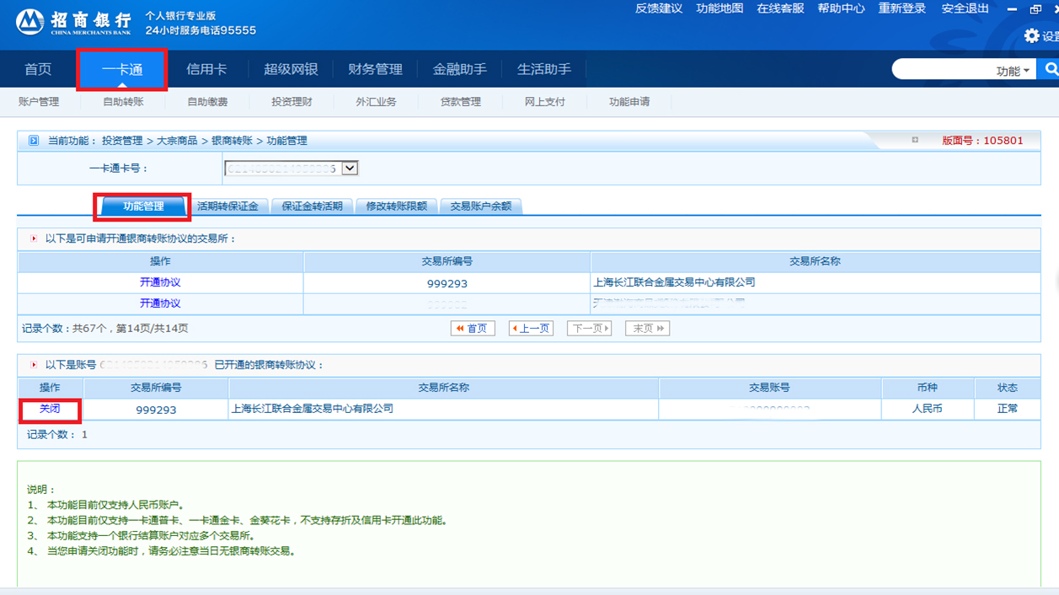The width and height of the screenshot is (1059, 595).
Task: Open the 交易账户余额 tab
Action: coord(480,206)
